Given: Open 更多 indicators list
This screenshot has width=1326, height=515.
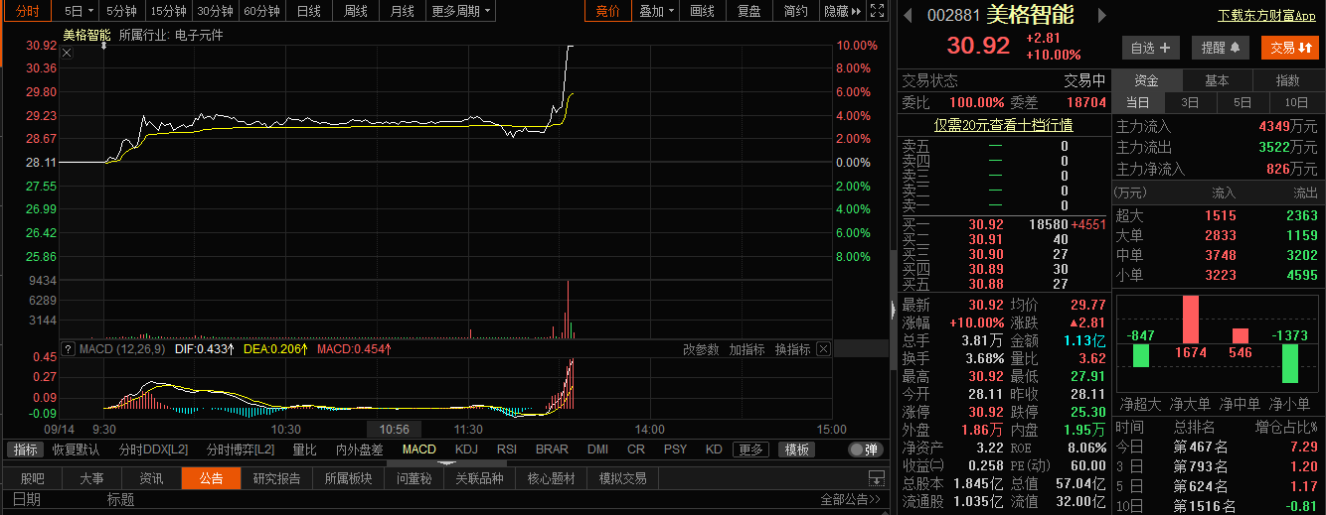Looking at the screenshot, I should [750, 450].
